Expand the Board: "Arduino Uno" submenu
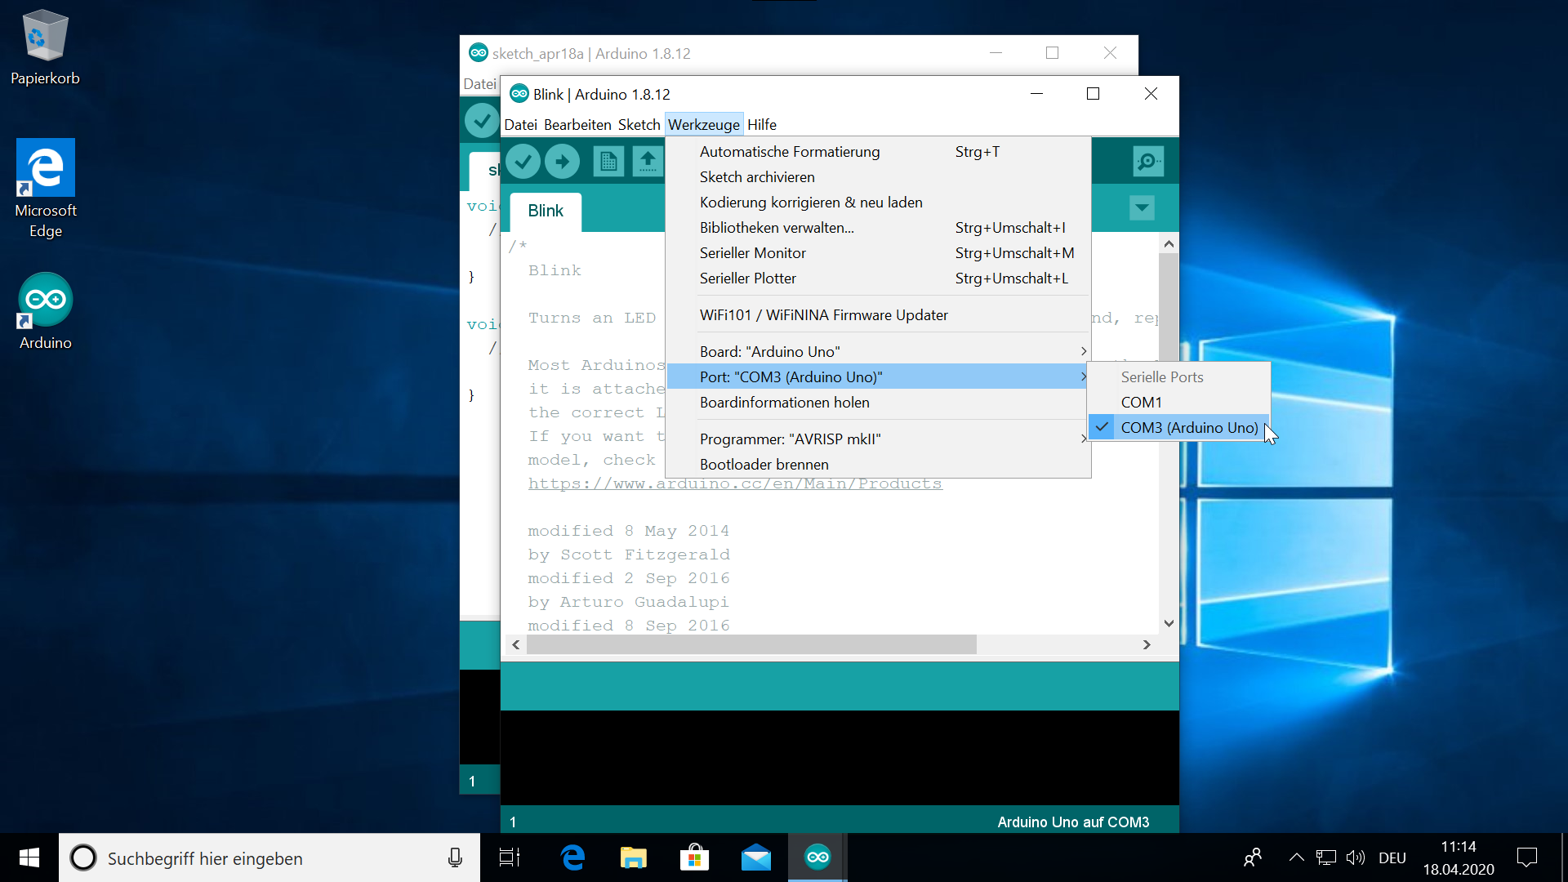Image resolution: width=1568 pixels, height=882 pixels. 879,352
